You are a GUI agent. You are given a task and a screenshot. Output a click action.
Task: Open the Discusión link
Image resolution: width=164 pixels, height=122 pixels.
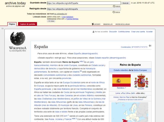pyautogui.click(x=113, y=32)
